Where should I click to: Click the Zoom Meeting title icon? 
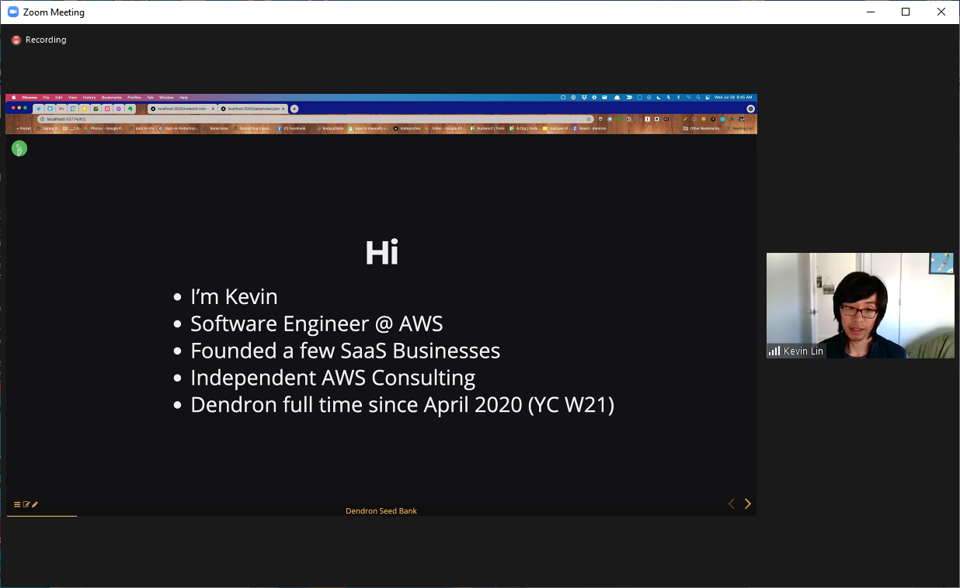tap(12, 12)
